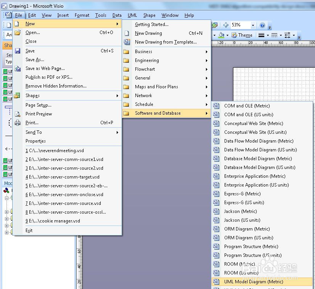Viewport: 315px width, 289px height.
Task: Click template icon for UML Model Diagram (Metric)
Action: pos(216,282)
